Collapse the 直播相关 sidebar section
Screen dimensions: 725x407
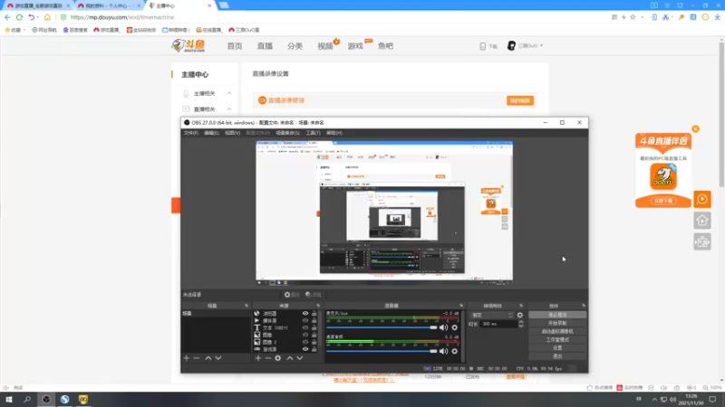229,109
